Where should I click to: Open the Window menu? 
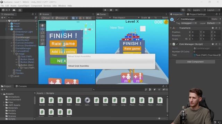coord(62,6)
